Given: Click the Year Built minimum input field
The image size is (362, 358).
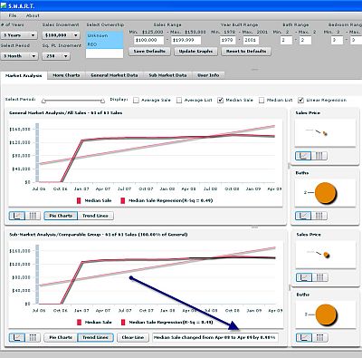Looking at the screenshot, I should click(227, 40).
